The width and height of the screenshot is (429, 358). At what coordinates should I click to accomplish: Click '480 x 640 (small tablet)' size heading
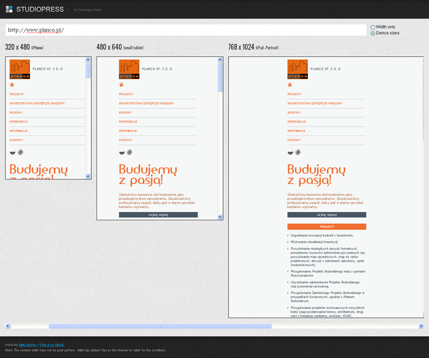click(120, 47)
